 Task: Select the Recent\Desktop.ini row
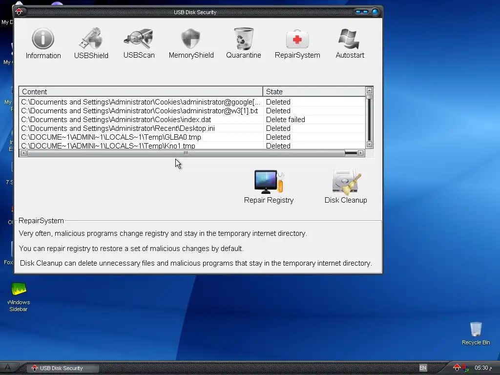tap(192, 128)
